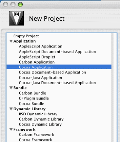Click the tuxedo New Project assistant icon
Viewport: 120px width, 142px height.
pyautogui.click(x=17, y=18)
